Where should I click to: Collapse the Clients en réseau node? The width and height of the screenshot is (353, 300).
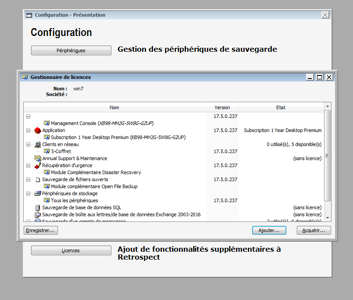click(x=29, y=144)
